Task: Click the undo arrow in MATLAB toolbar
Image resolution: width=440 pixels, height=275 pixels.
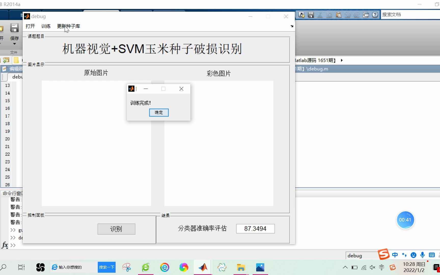Action: point(348,15)
